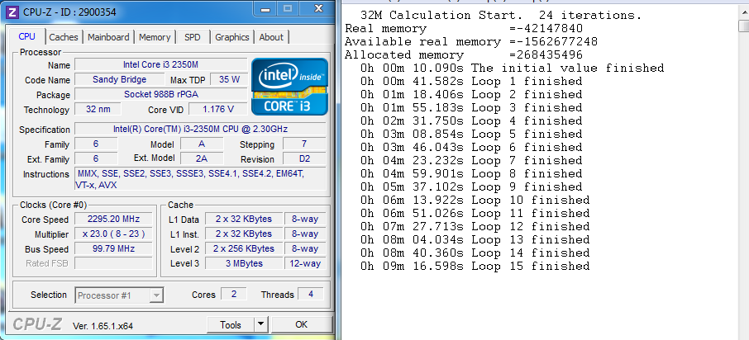This screenshot has width=749, height=340.
Task: Click the Revision value D2
Action: (x=304, y=158)
